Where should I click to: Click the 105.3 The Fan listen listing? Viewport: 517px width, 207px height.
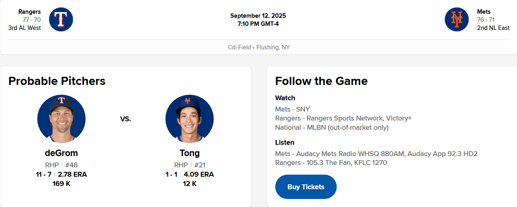point(331,163)
